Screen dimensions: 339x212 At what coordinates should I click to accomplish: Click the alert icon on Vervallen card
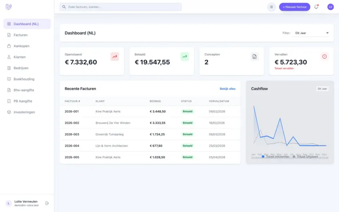point(324,56)
